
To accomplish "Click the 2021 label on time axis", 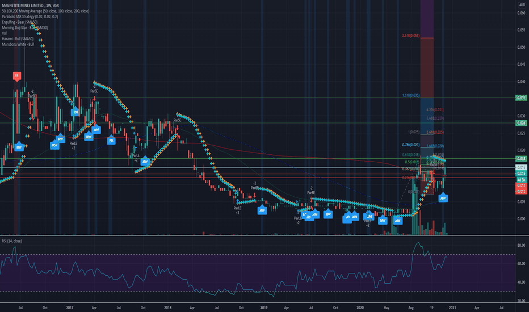I will click(452, 307).
